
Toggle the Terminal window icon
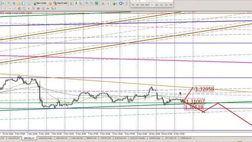pos(23,3)
